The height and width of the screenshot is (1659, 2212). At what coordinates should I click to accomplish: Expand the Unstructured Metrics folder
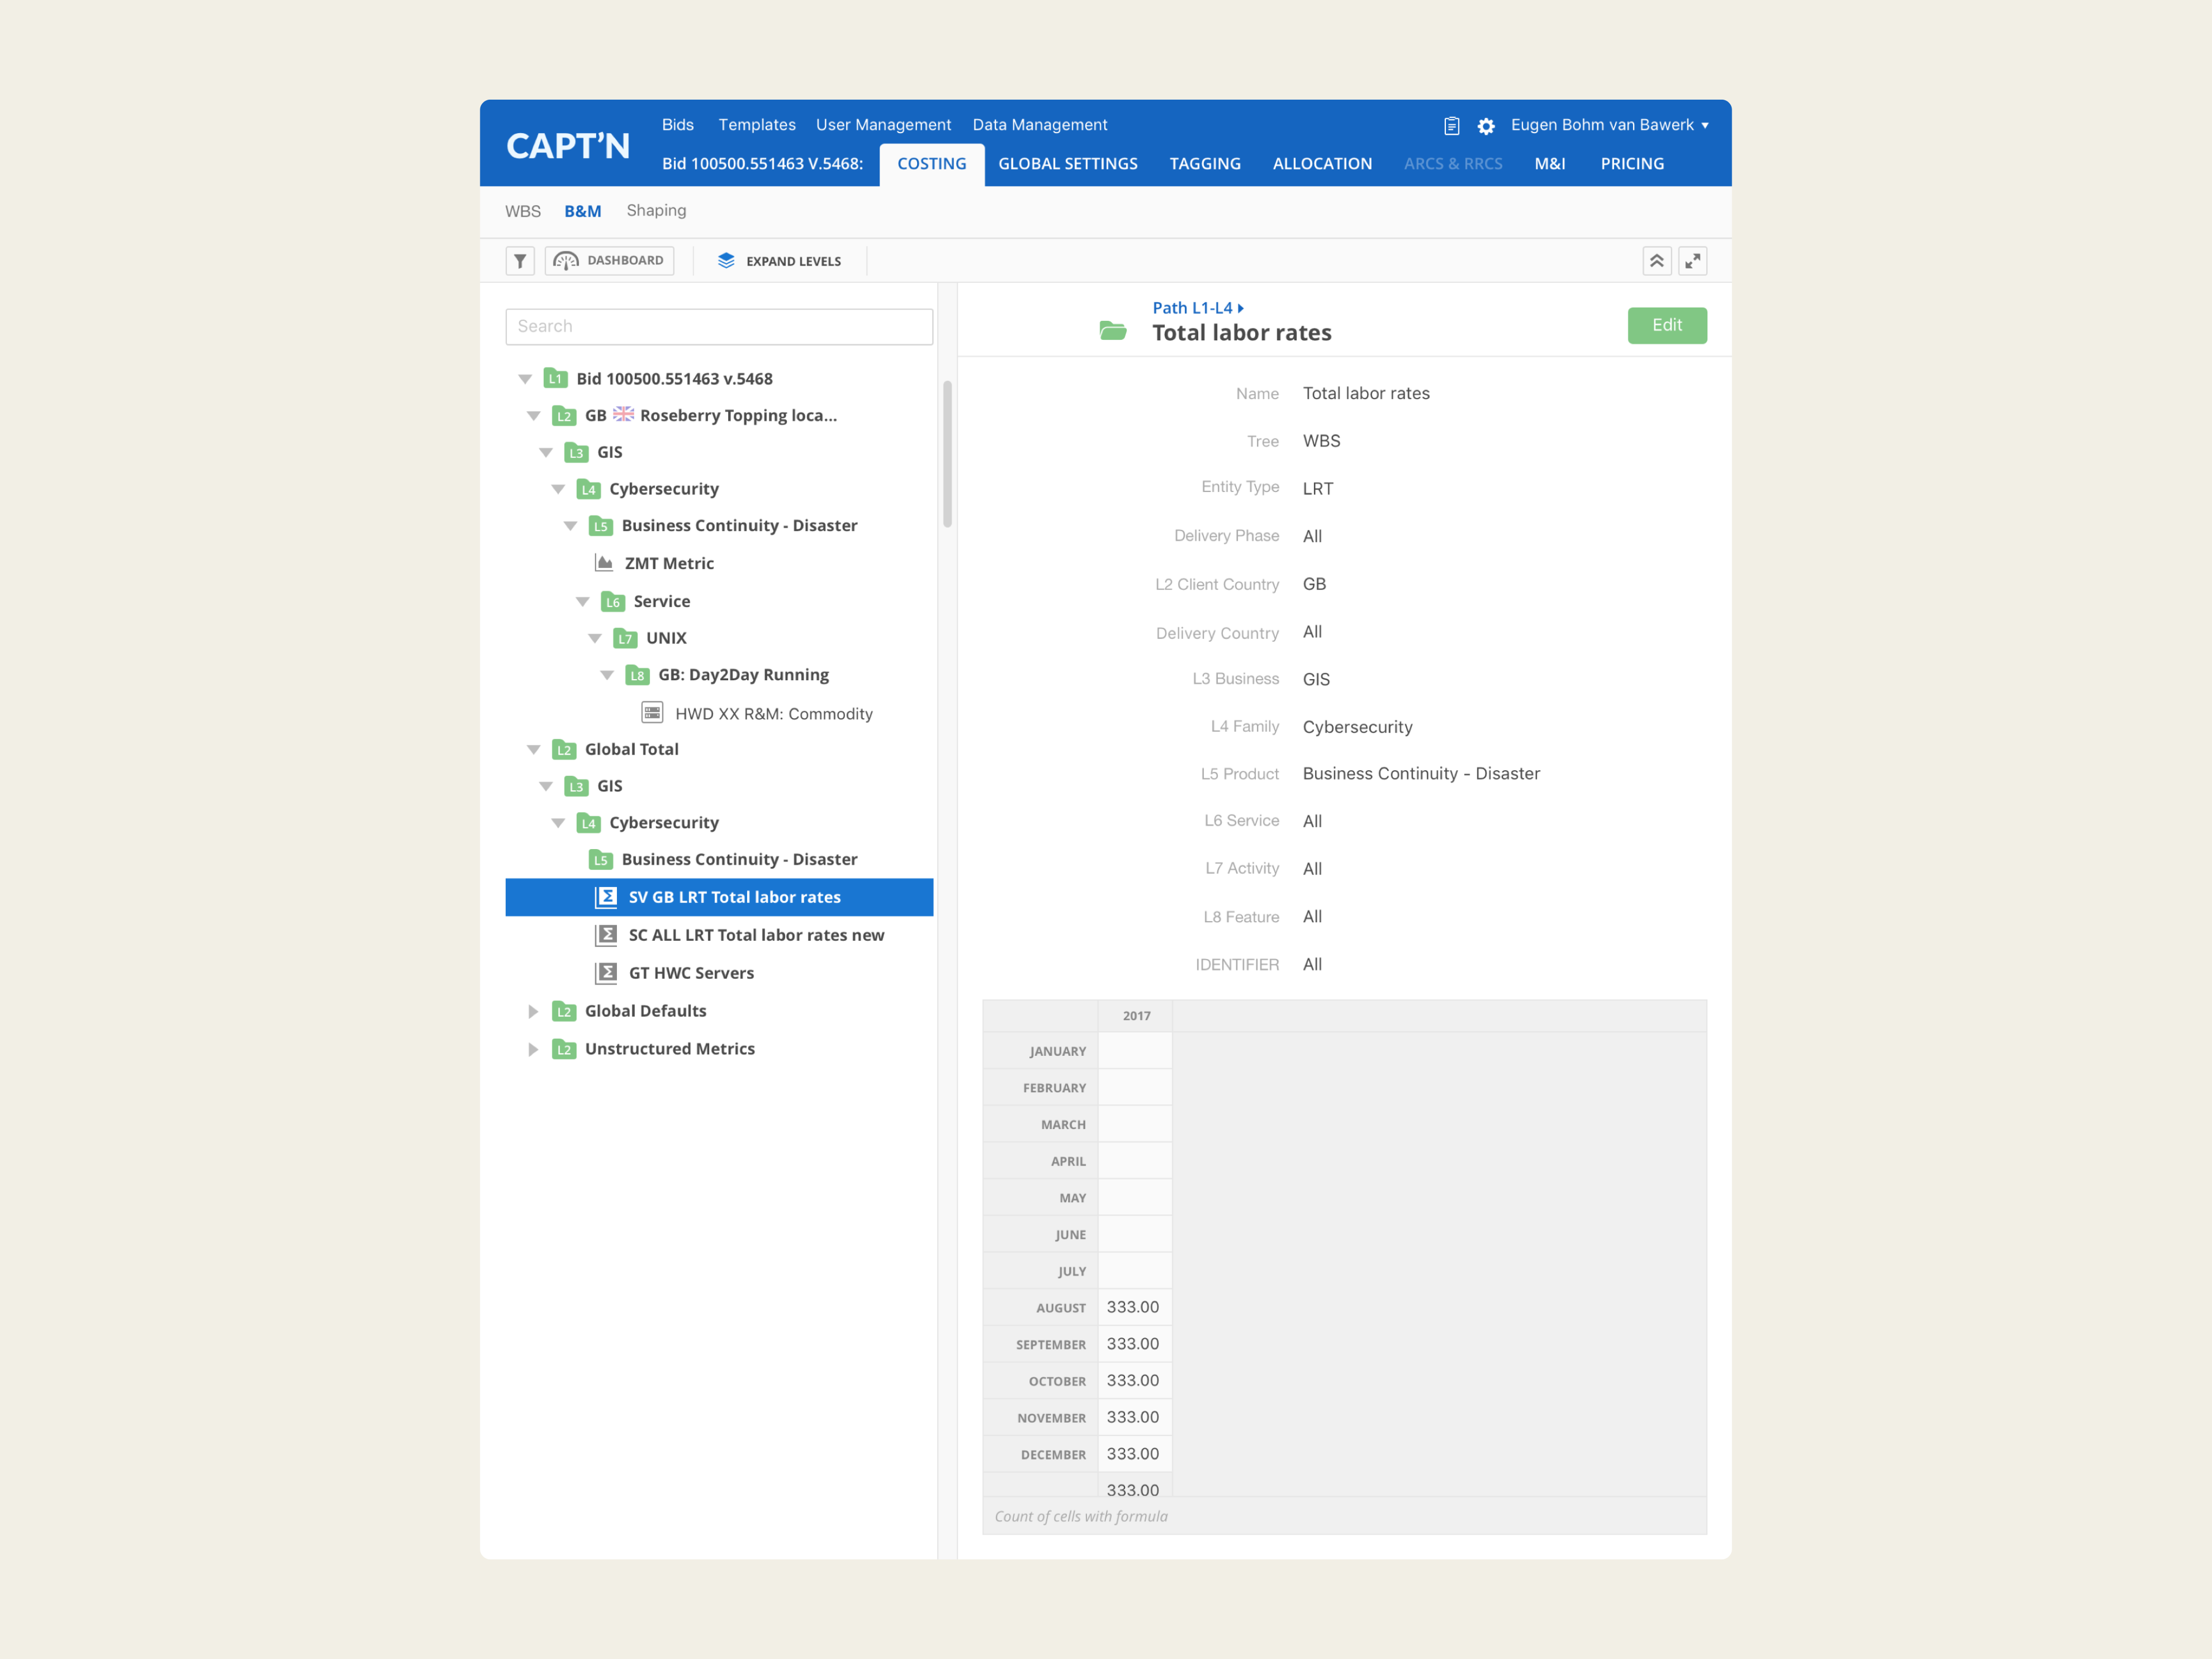click(x=533, y=1049)
